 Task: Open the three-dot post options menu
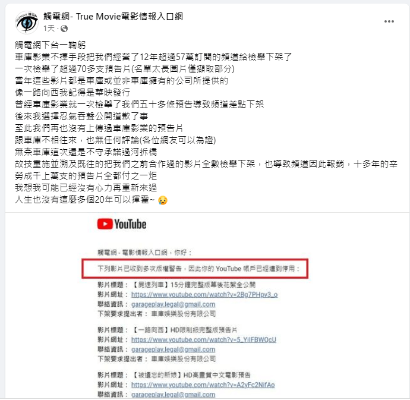tap(389, 21)
